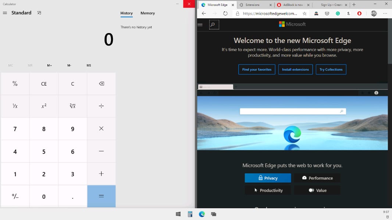Open the Calculator navigation hamburger menu
Screen dimensions: 392x220
(x=5, y=13)
